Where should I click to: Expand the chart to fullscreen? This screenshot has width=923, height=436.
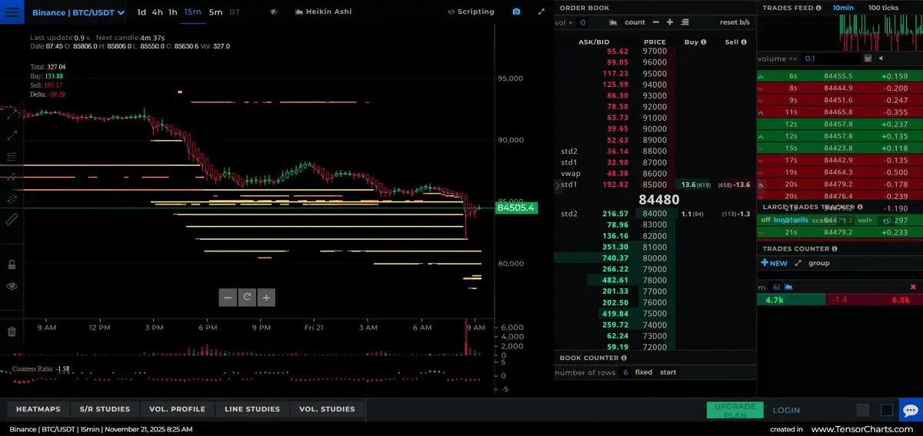tap(541, 12)
